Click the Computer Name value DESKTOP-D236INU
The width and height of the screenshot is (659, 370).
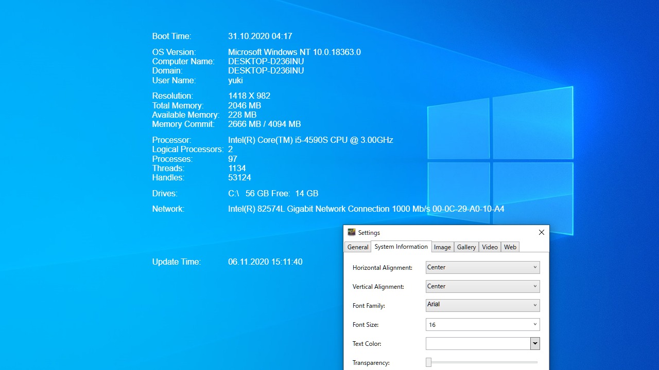tap(266, 62)
